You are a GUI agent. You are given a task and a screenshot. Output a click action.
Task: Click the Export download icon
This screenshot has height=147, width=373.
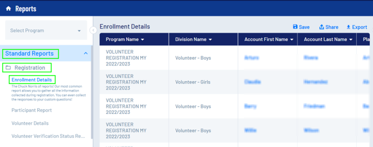348,27
